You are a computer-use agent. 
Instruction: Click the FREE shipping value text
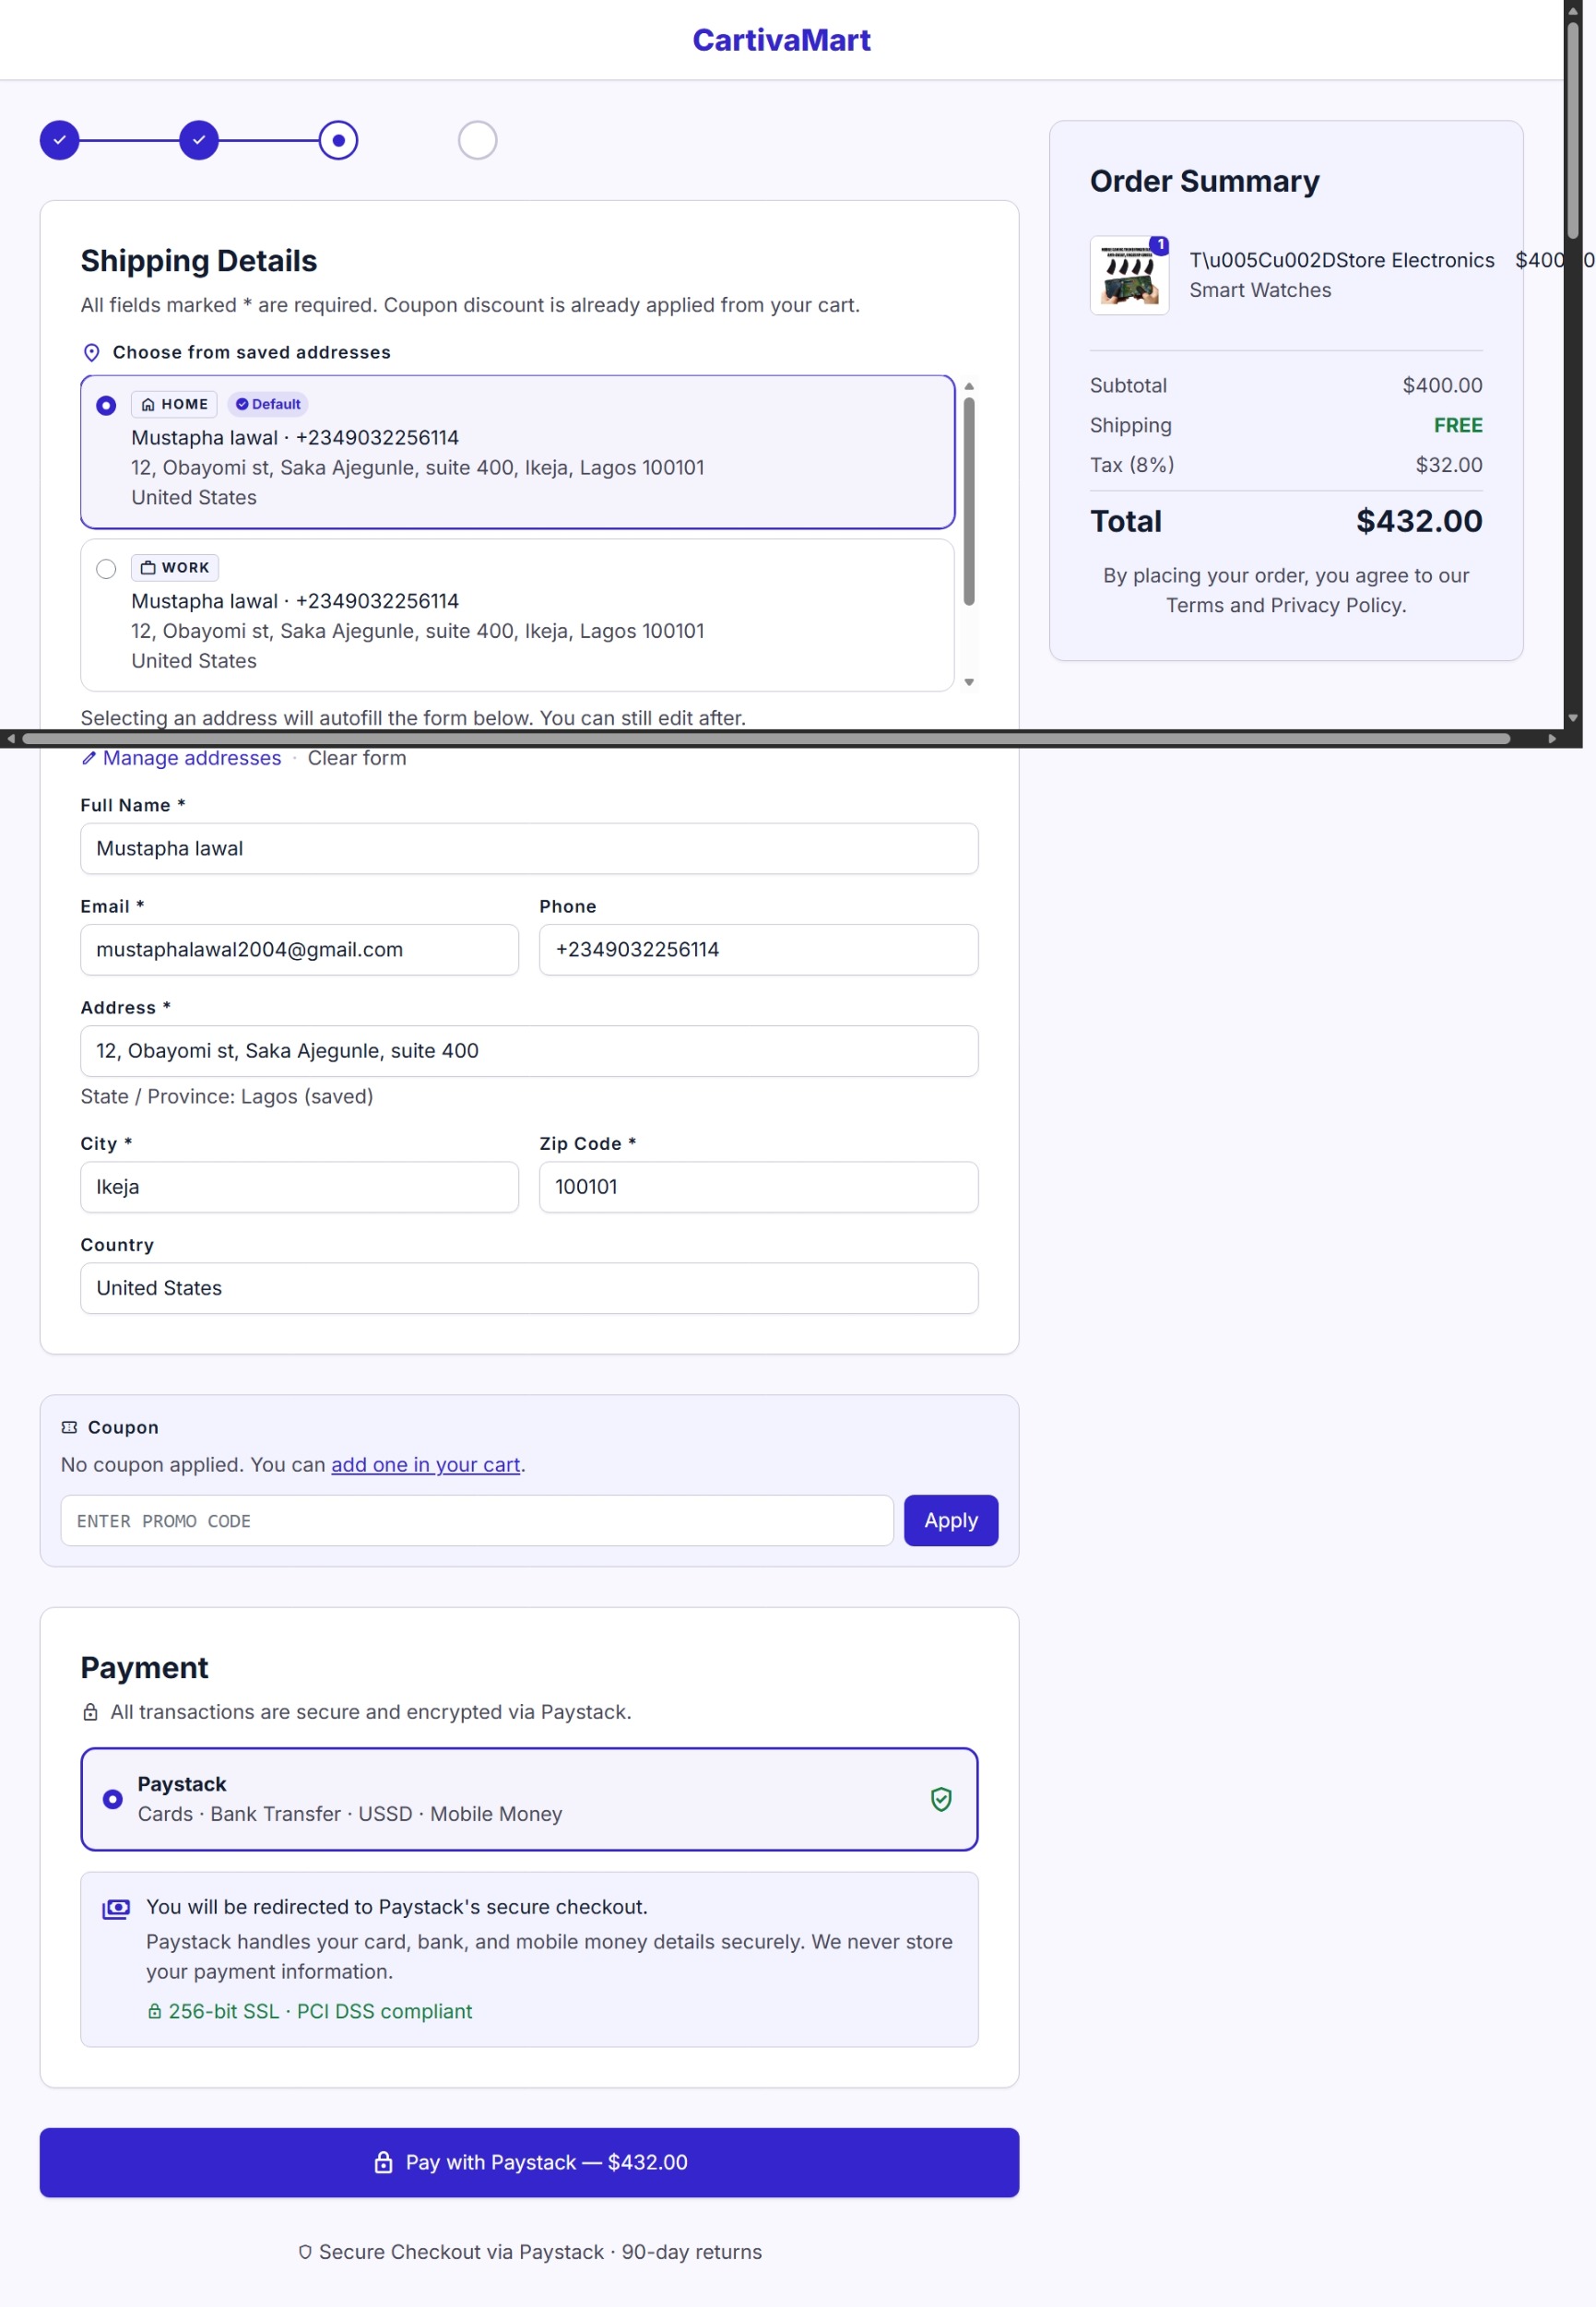tap(1458, 425)
